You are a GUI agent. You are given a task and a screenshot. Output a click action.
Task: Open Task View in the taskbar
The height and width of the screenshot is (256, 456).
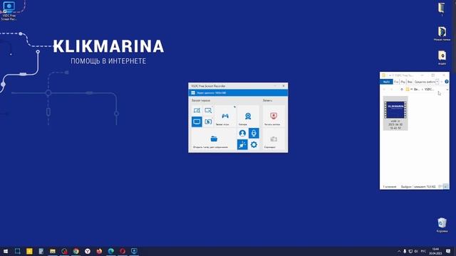coord(17,251)
